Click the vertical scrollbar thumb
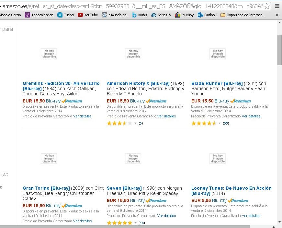Screen dimensions: 282x228 click(x=279, y=50)
